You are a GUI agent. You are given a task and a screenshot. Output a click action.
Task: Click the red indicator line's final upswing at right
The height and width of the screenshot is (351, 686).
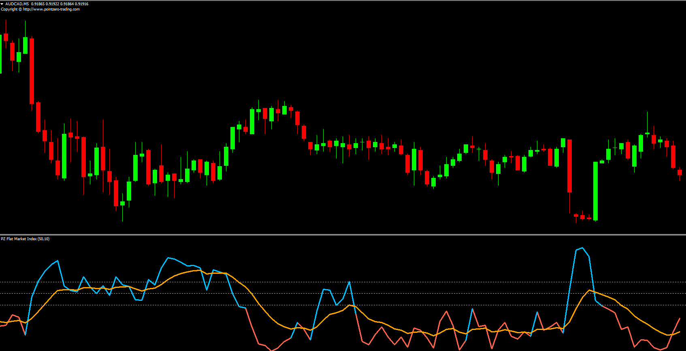pyautogui.click(x=677, y=324)
